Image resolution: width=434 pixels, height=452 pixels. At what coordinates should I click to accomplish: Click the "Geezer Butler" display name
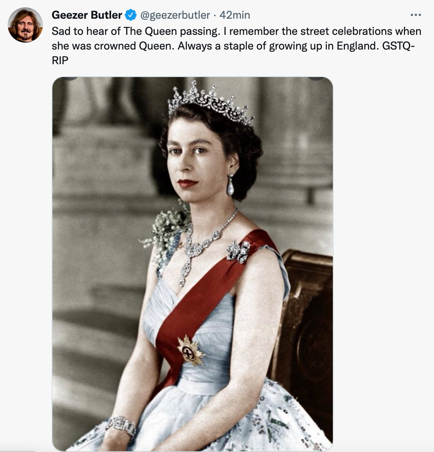87,15
